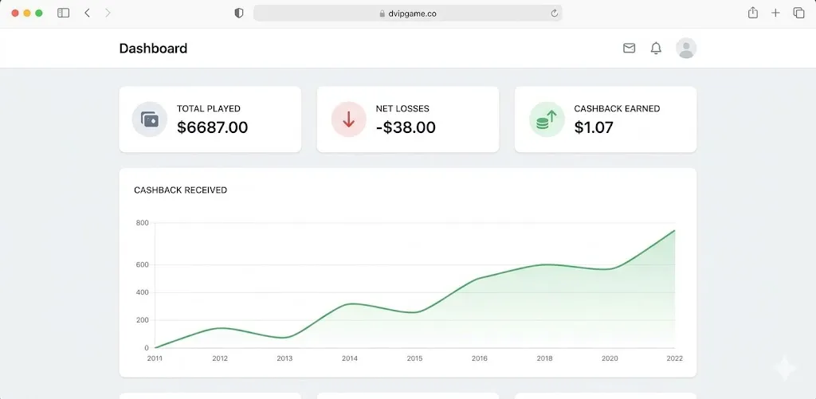This screenshot has width=816, height=399.
Task: Click the 2013 x-axis label
Action: click(284, 358)
